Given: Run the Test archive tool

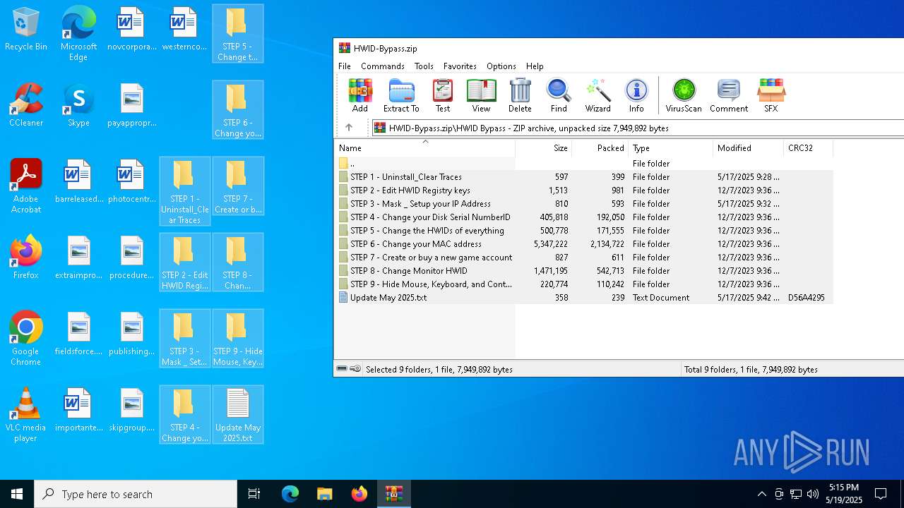Looking at the screenshot, I should [x=443, y=95].
